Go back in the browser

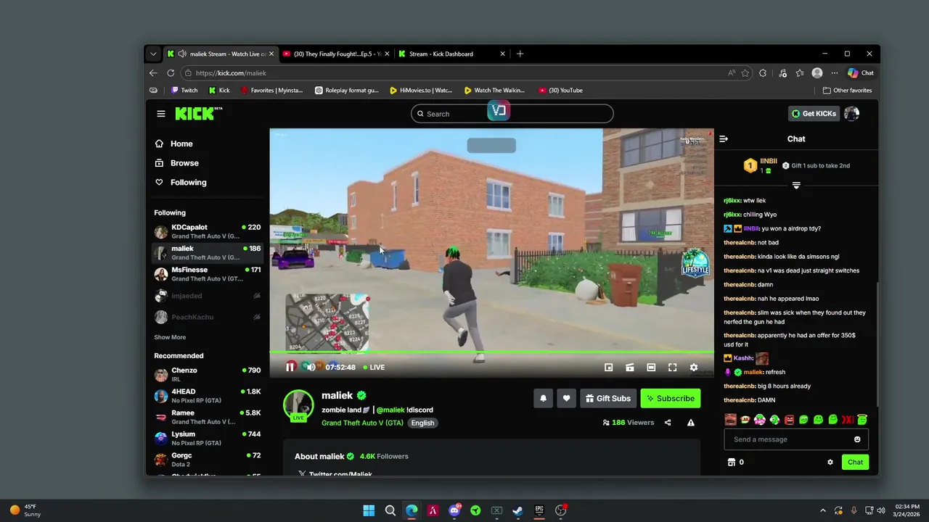click(x=153, y=73)
